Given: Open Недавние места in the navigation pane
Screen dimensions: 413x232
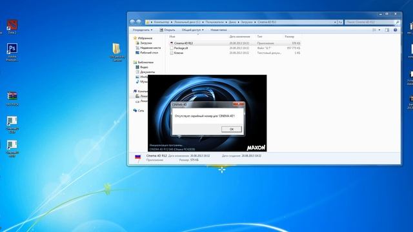Looking at the screenshot, I should click(150, 48).
